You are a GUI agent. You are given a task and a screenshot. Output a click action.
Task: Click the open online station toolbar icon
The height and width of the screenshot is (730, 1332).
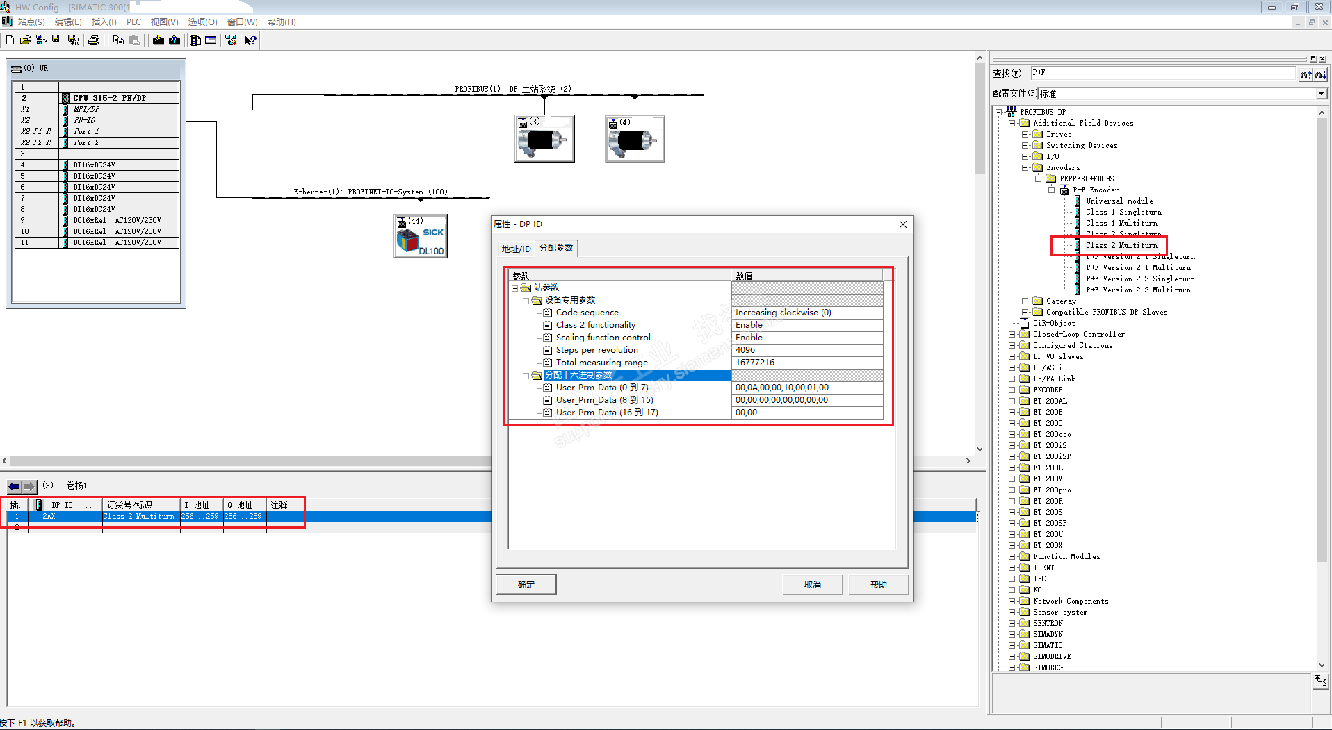point(41,40)
